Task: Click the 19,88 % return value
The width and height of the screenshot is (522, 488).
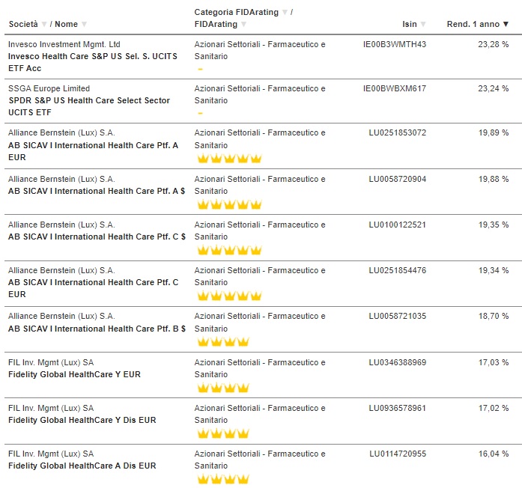Action: click(494, 179)
